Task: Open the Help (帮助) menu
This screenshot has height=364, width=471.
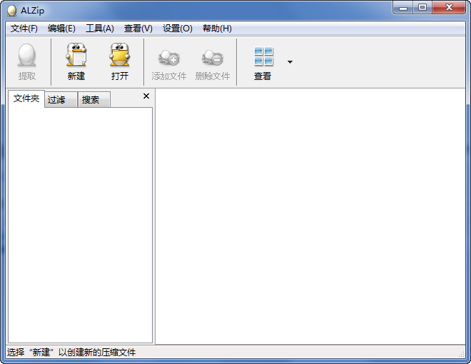Action: [x=217, y=29]
